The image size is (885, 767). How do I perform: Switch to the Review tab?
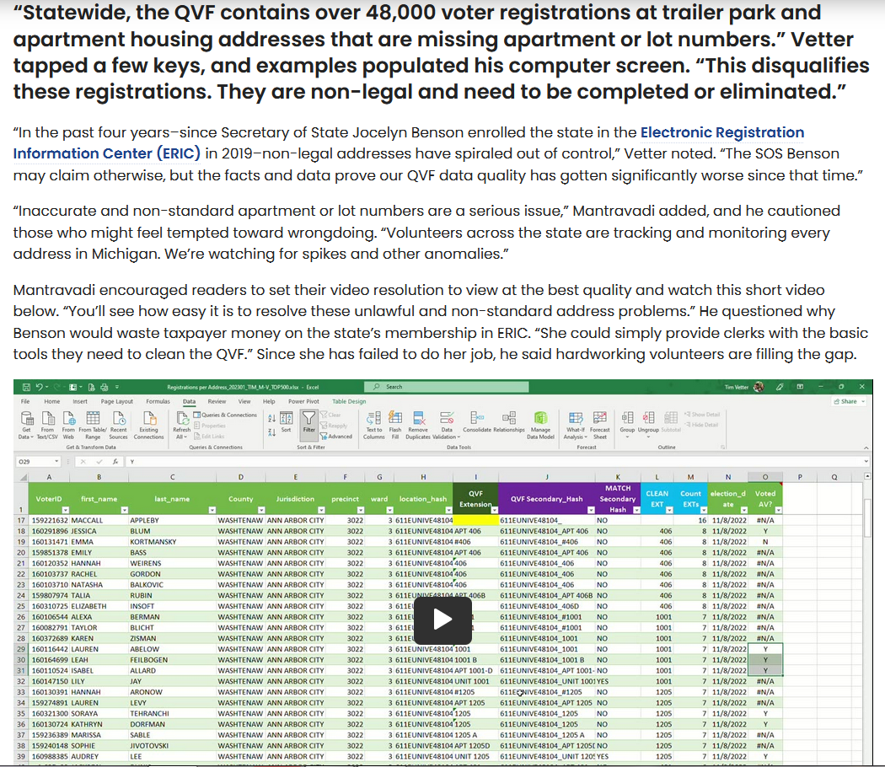tap(217, 401)
